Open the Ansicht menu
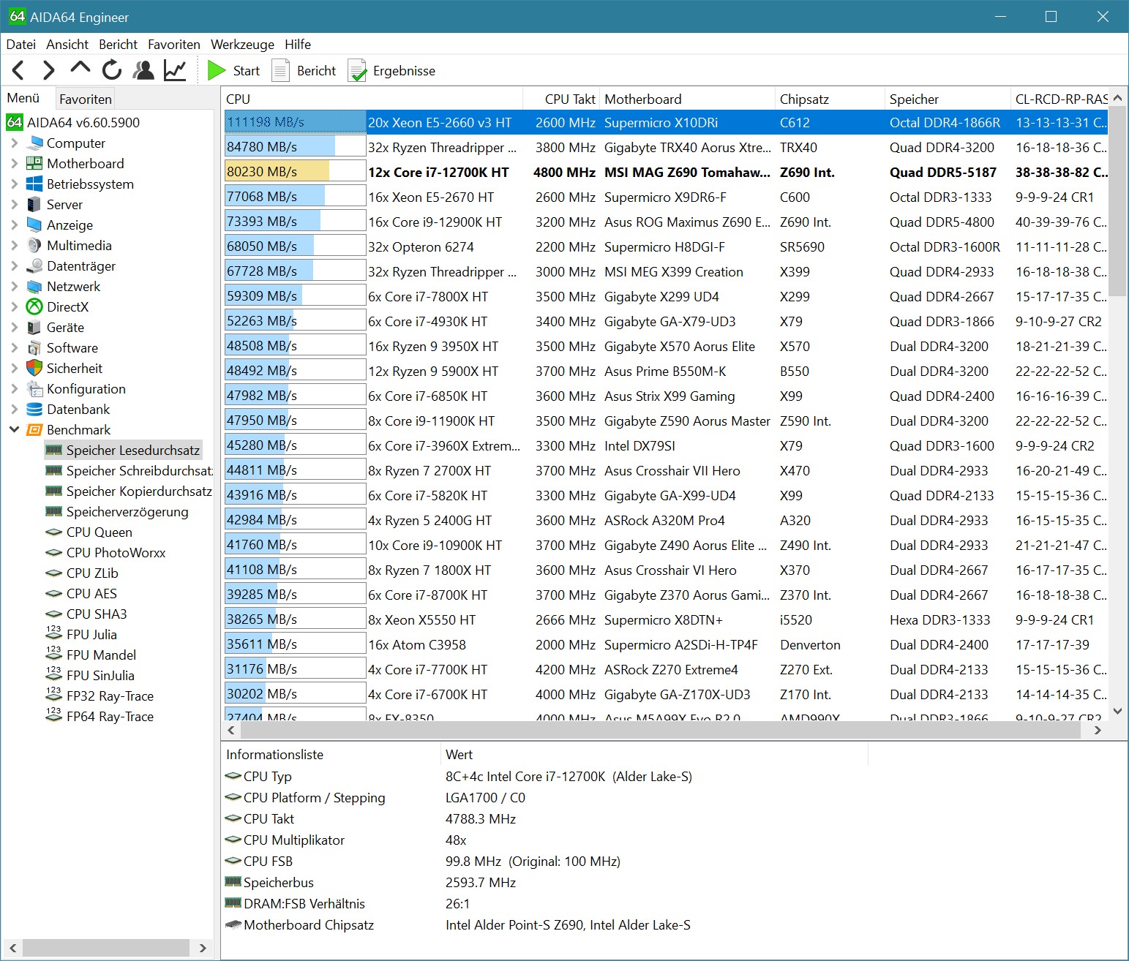The width and height of the screenshot is (1129, 961). click(67, 45)
